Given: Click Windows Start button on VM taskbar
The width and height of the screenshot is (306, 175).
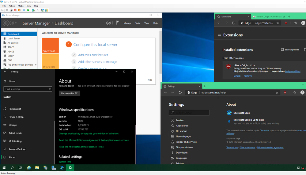Looking at the screenshot, I should [4, 168].
